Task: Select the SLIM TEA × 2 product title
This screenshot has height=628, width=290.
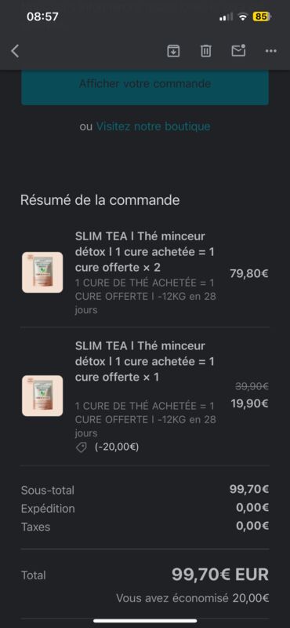Action: (145, 251)
